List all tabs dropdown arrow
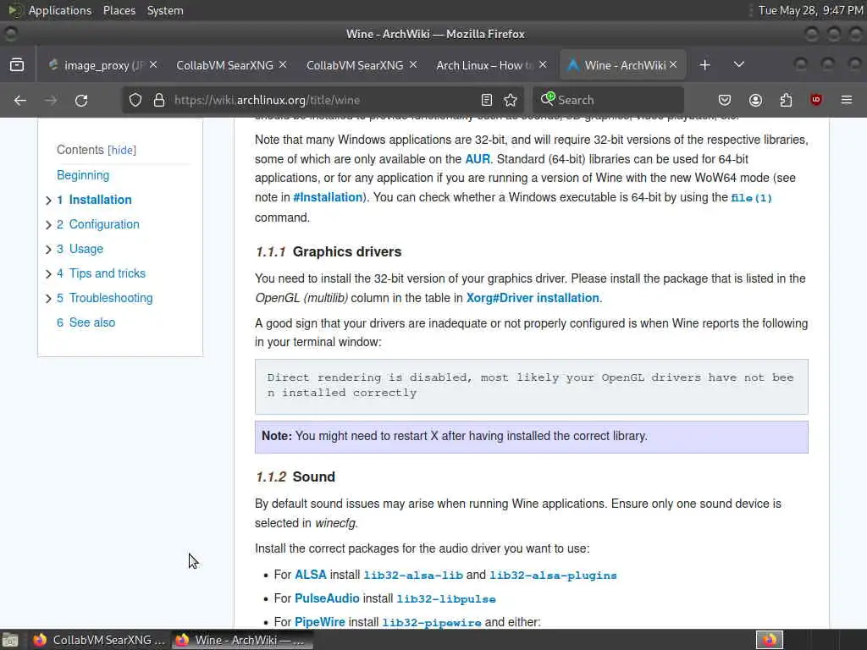This screenshot has height=650, width=867. [x=738, y=64]
